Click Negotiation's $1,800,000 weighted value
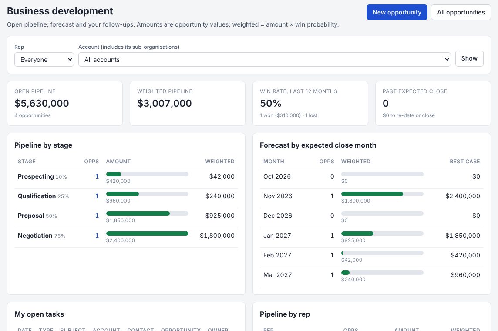498x331 pixels. point(217,236)
